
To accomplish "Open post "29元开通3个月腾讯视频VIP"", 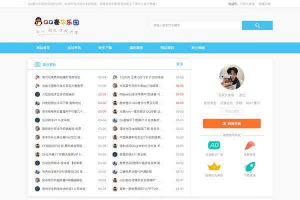I will coord(62,154).
